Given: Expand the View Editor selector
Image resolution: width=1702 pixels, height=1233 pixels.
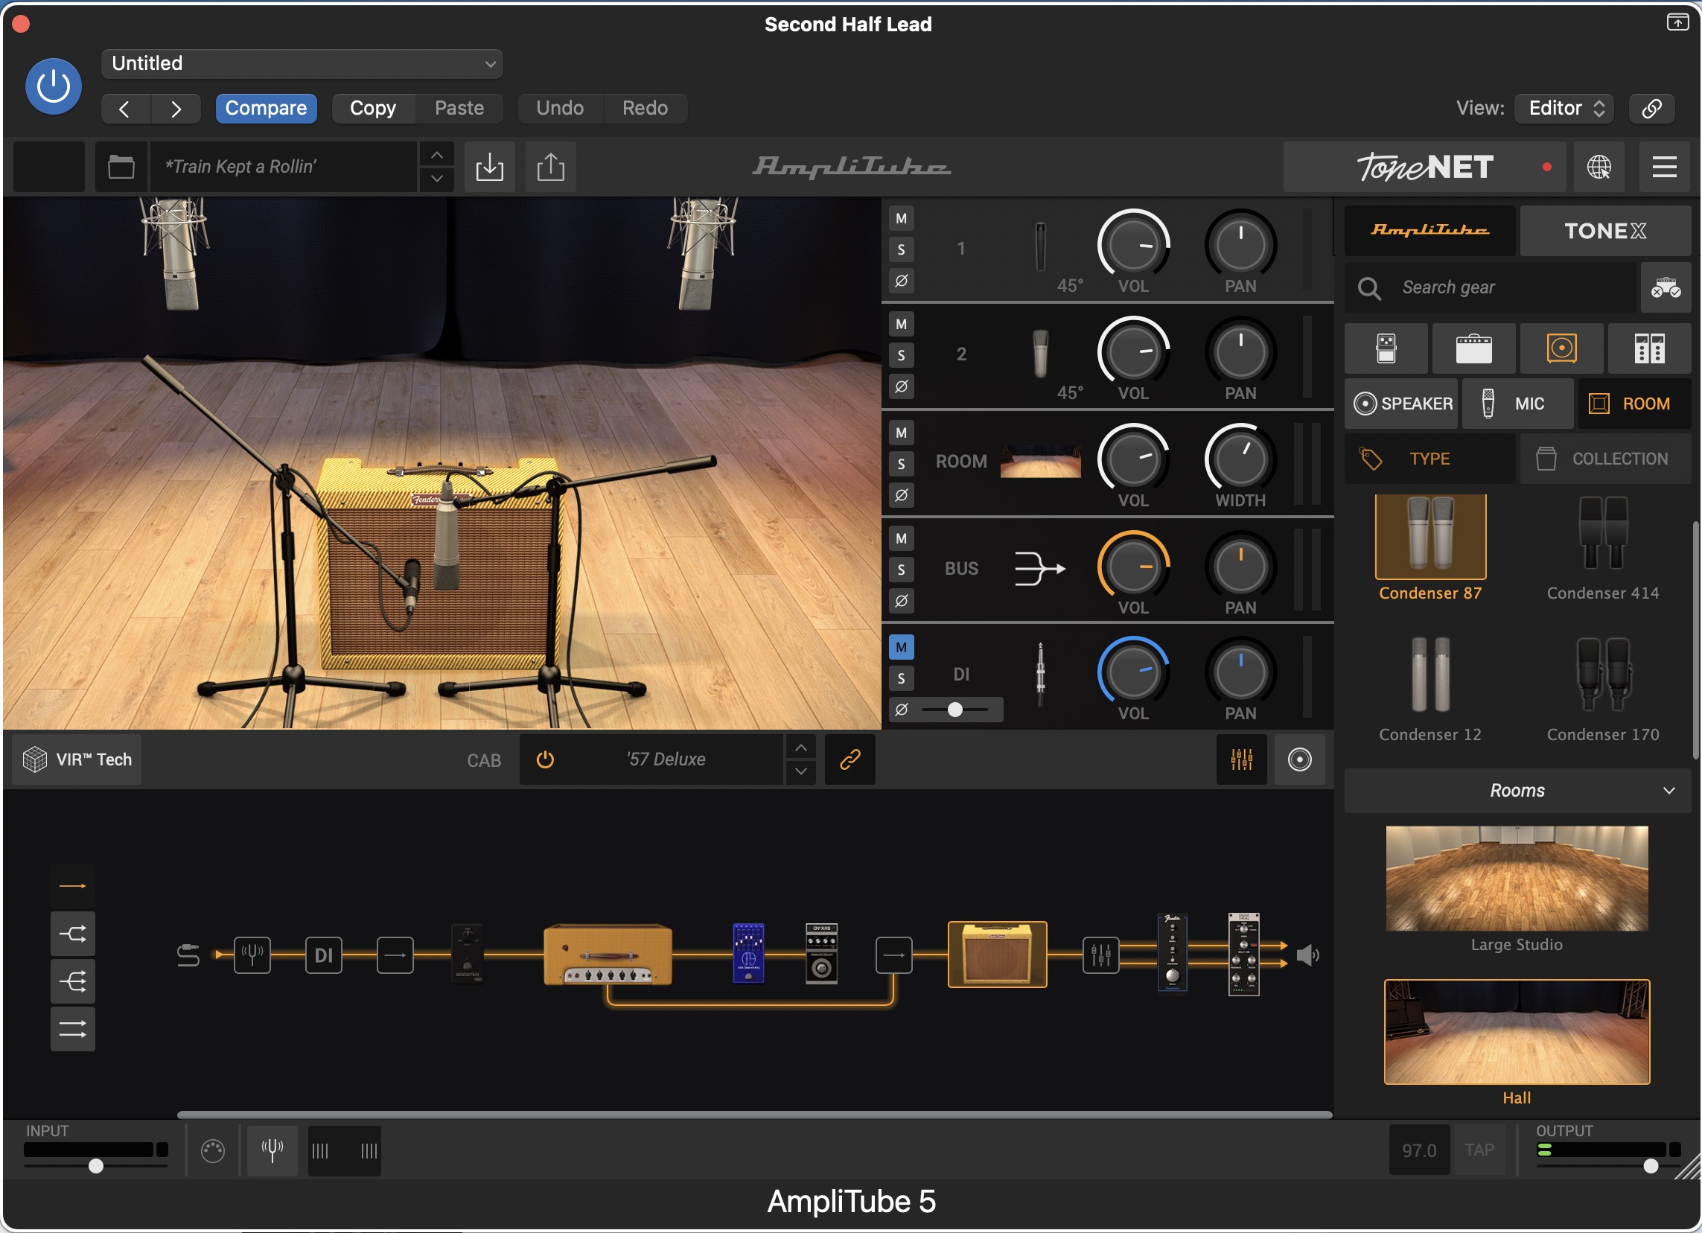Looking at the screenshot, I should pyautogui.click(x=1565, y=107).
